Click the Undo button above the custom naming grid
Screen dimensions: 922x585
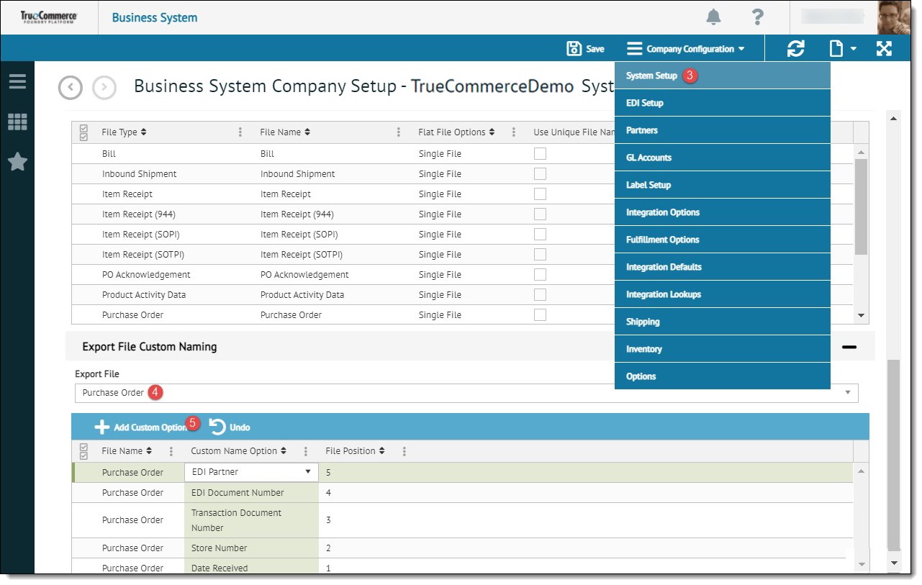pos(229,426)
